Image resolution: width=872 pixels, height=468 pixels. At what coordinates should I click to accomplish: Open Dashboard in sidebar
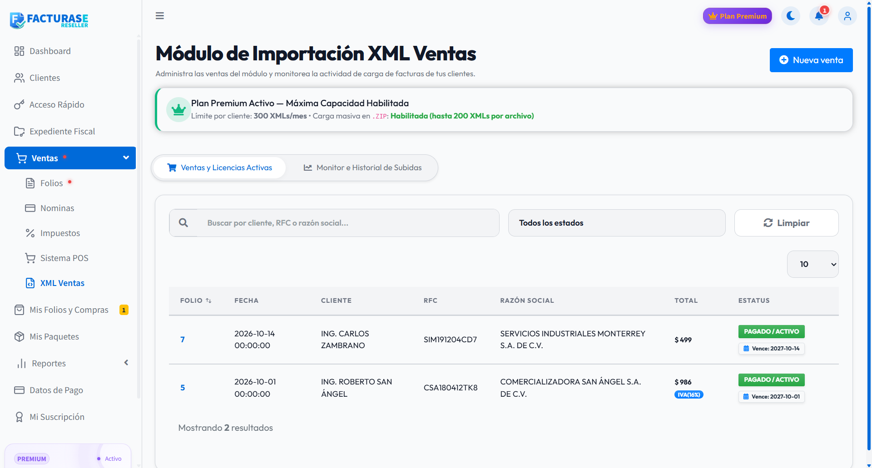70,51
